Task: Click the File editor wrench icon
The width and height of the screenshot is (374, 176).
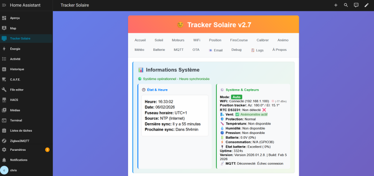Action: pos(4,90)
